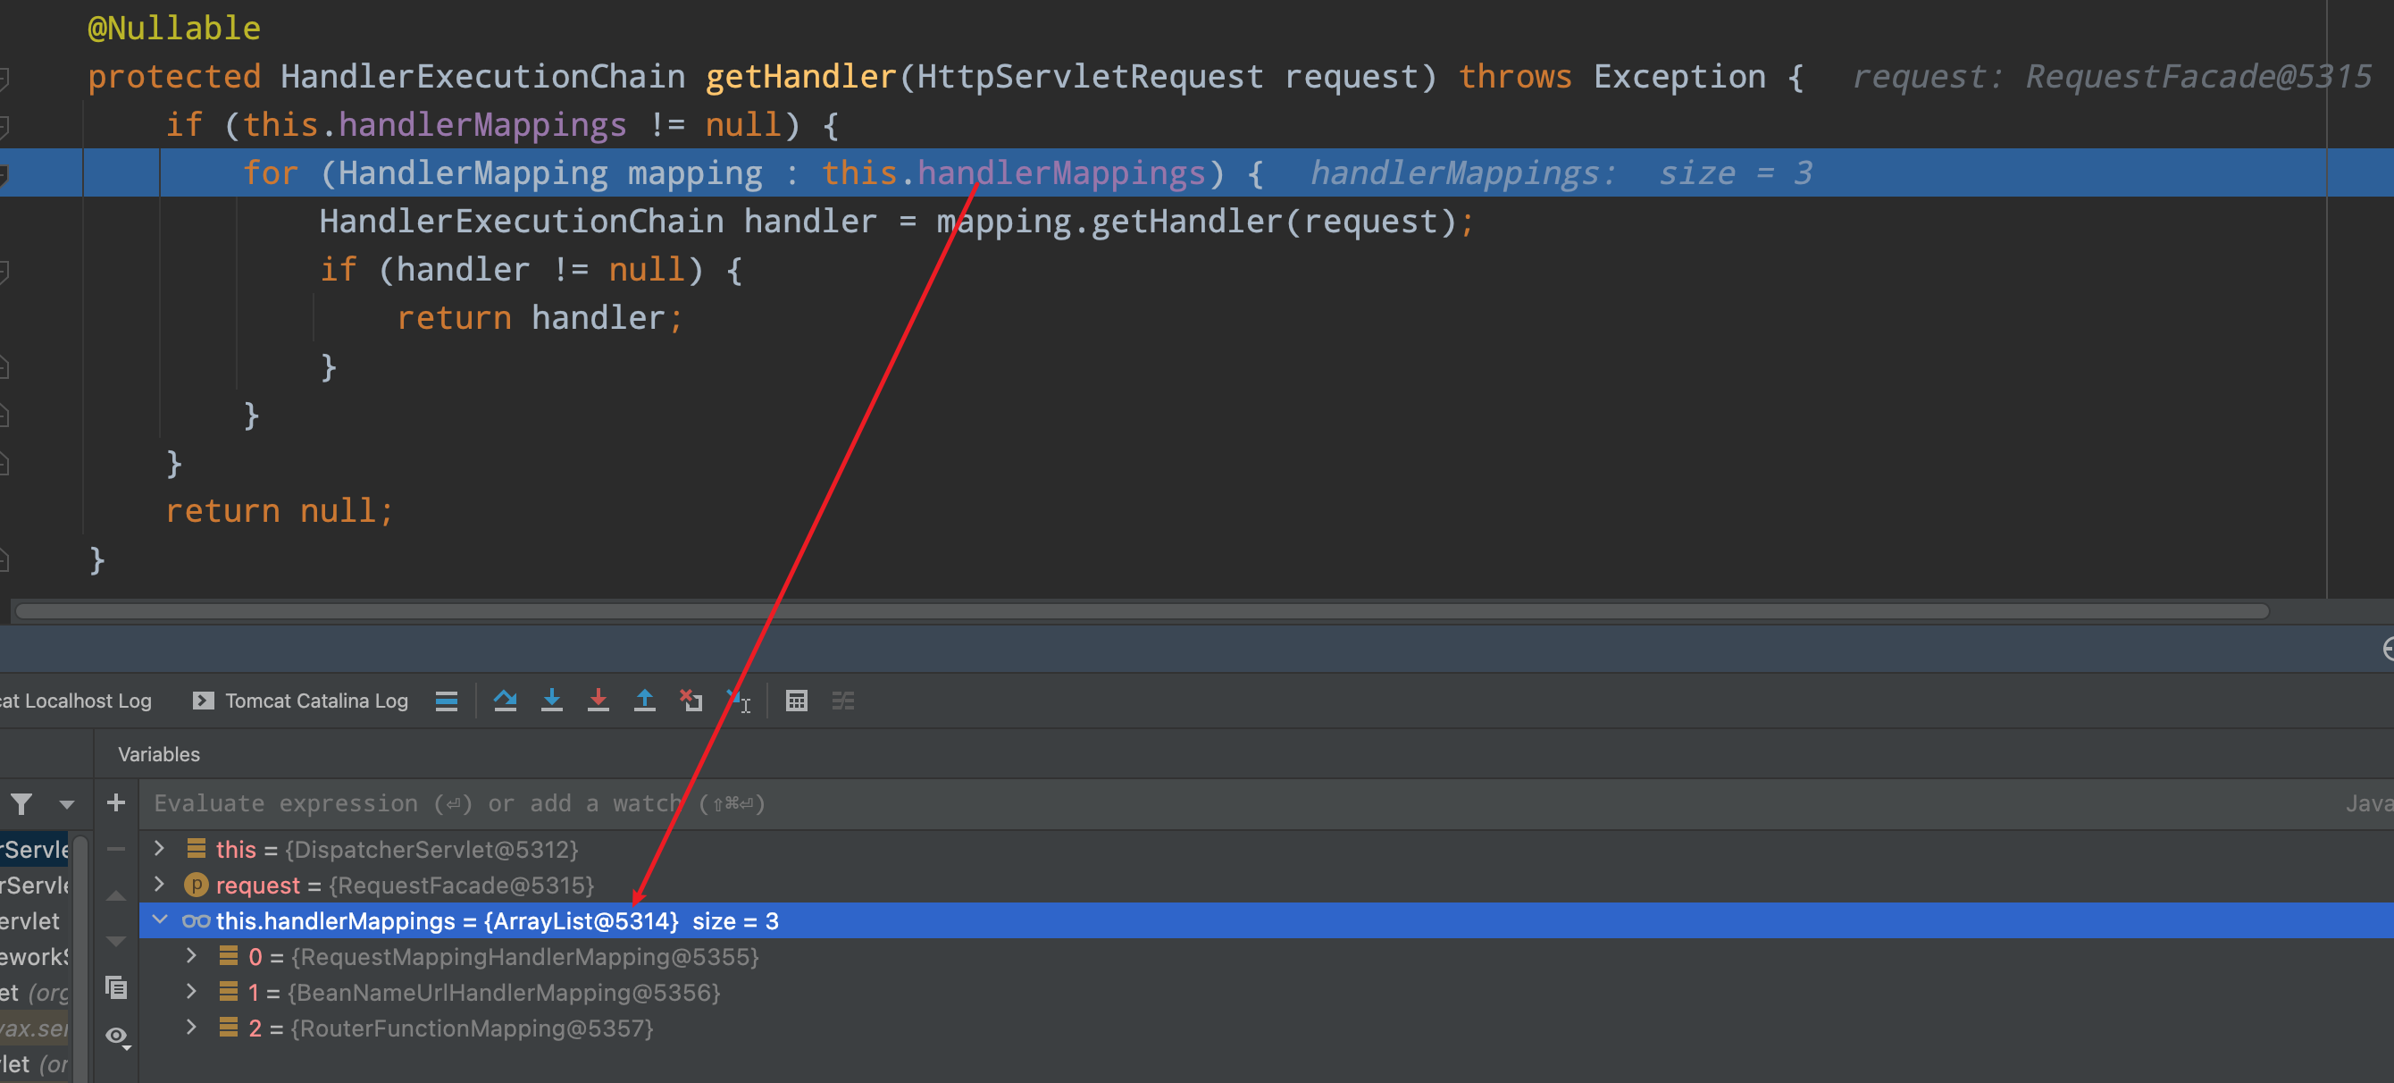Switch to the Tomcat Catalina Log tab
The height and width of the screenshot is (1083, 2394).
coord(316,700)
